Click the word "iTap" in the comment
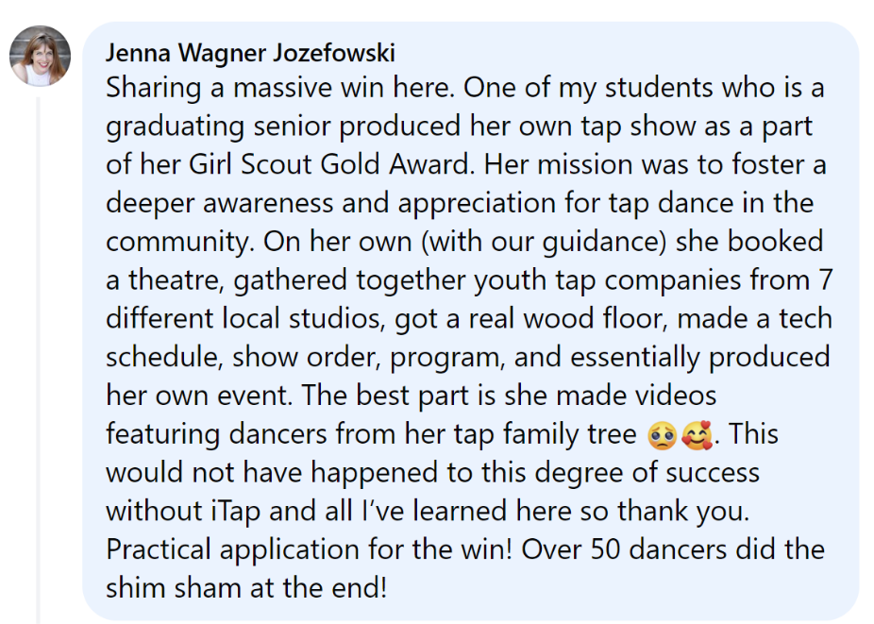 click(230, 511)
